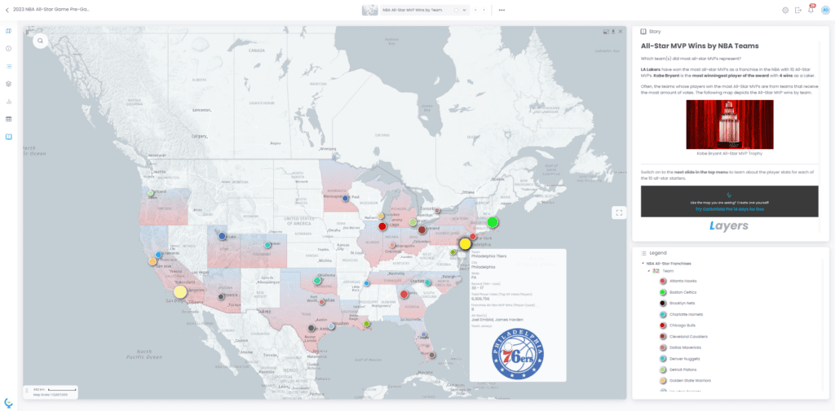Collapse NBA All-Star Franchises tree node
Image resolution: width=835 pixels, height=411 pixels.
coord(643,263)
